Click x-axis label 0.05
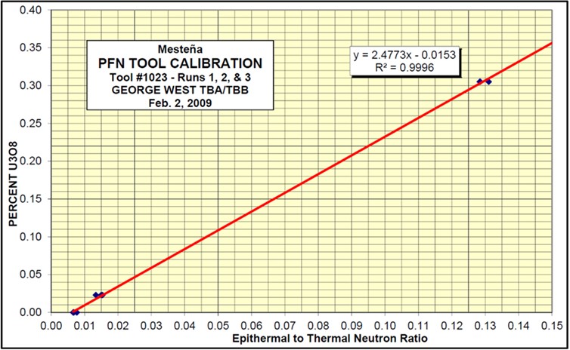Screen dimensions: 570x350 click(x=218, y=325)
